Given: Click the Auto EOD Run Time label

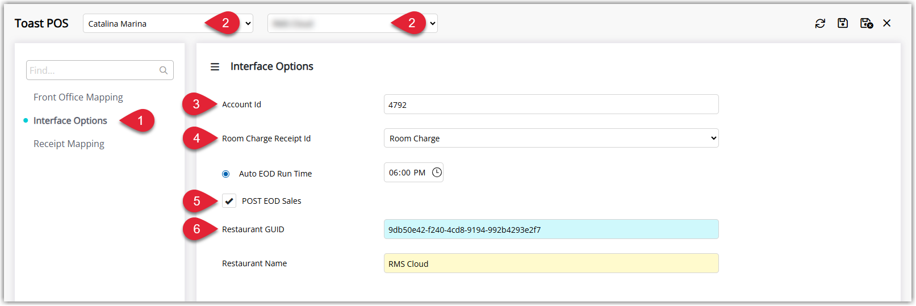Looking at the screenshot, I should (275, 174).
